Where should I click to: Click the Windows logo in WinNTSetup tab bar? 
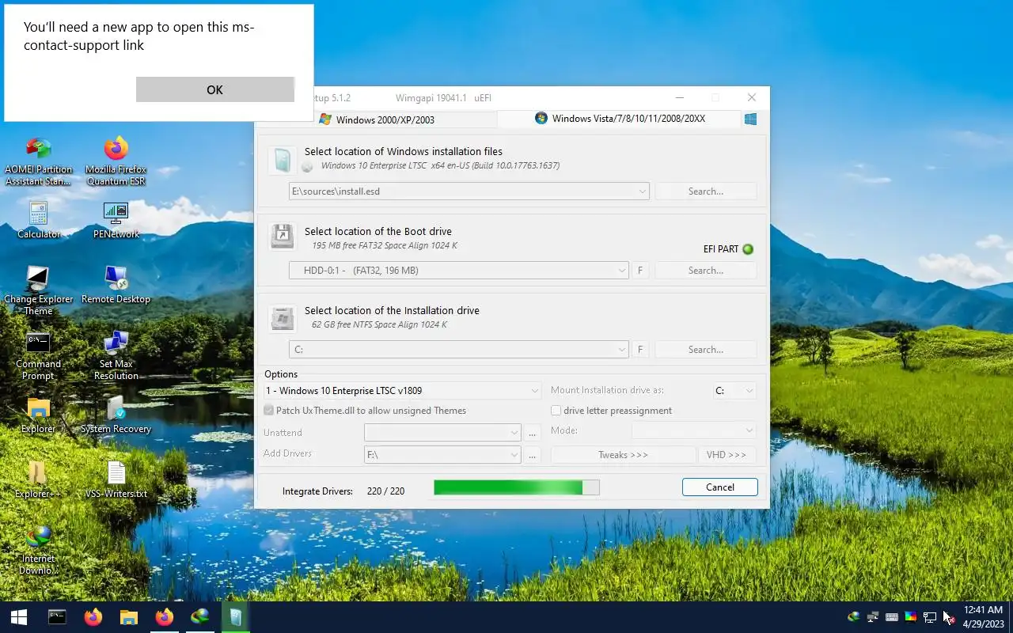pos(750,119)
